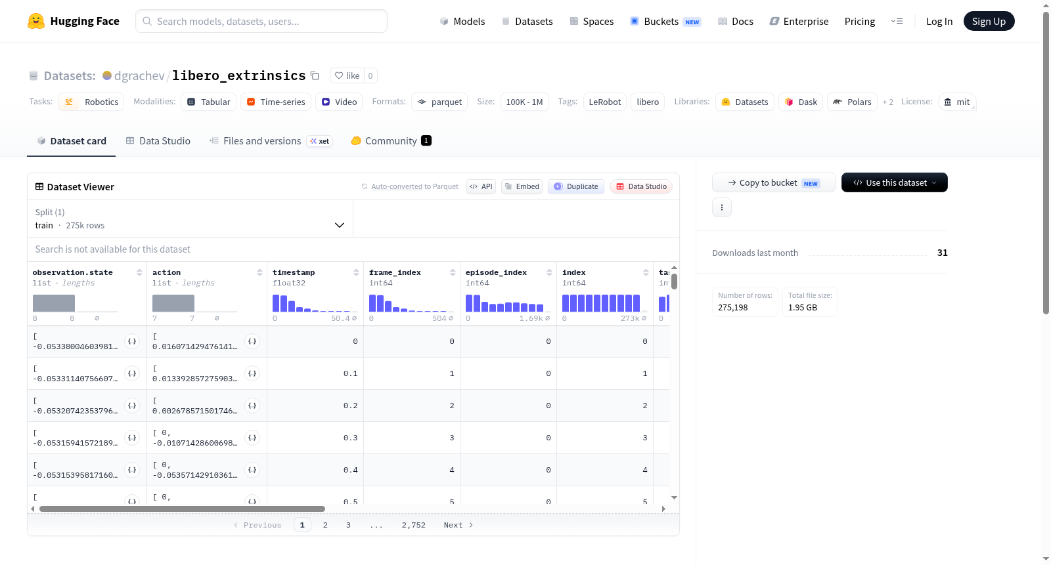This screenshot has height=565, width=1051.
Task: Filter by the Robotics task tag
Action: click(91, 102)
